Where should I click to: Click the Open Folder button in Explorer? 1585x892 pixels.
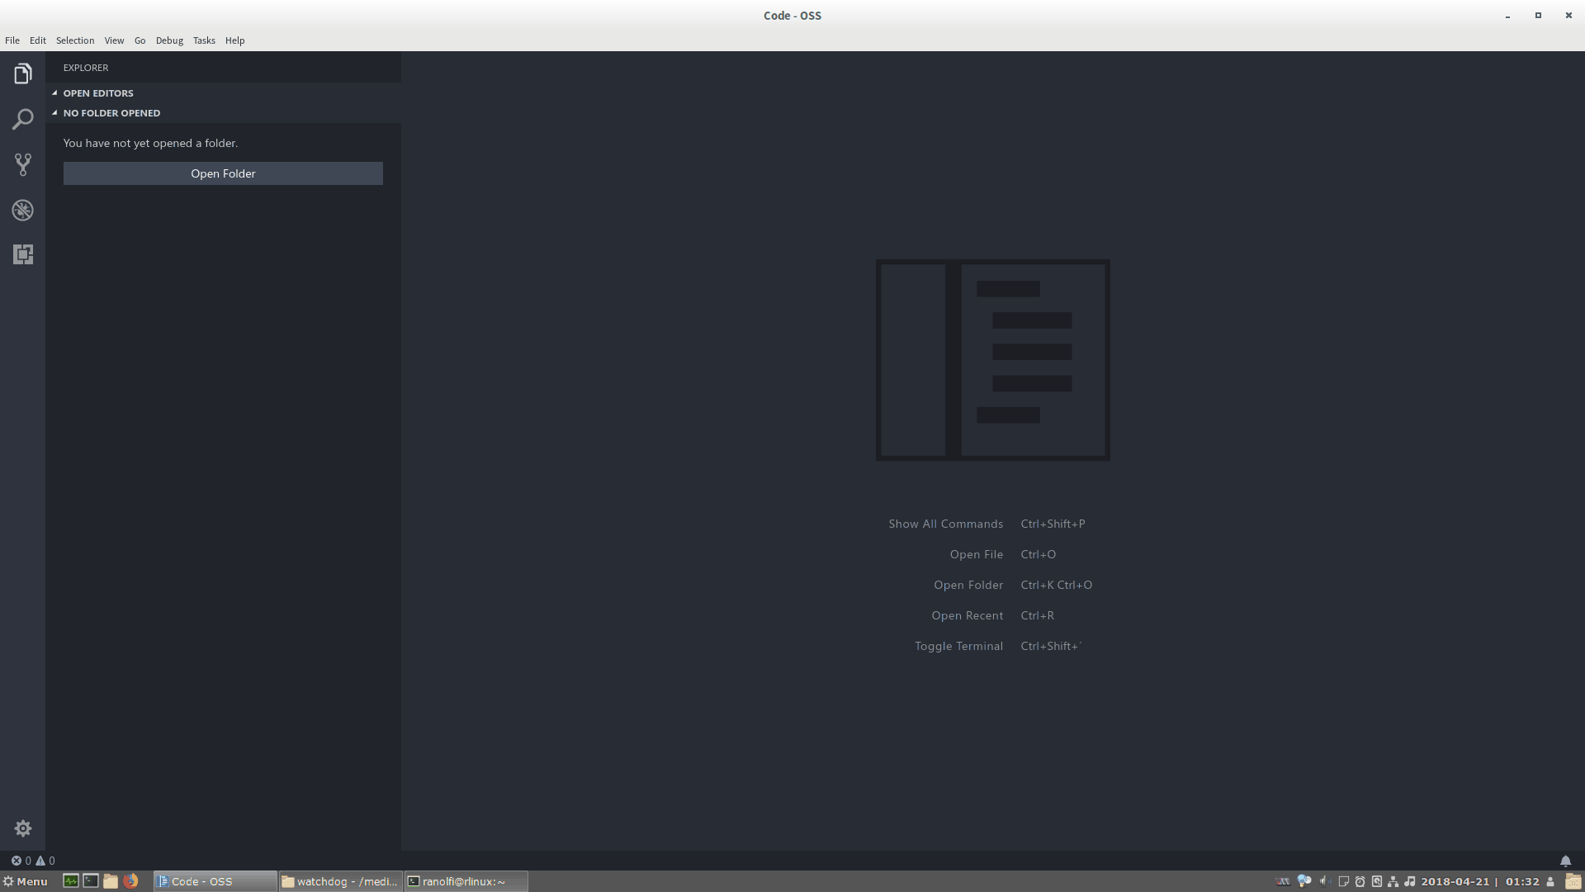[223, 173]
